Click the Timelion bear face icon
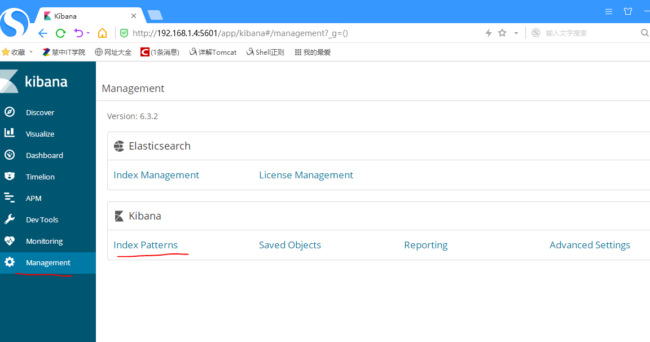The width and height of the screenshot is (650, 342). coord(10,176)
